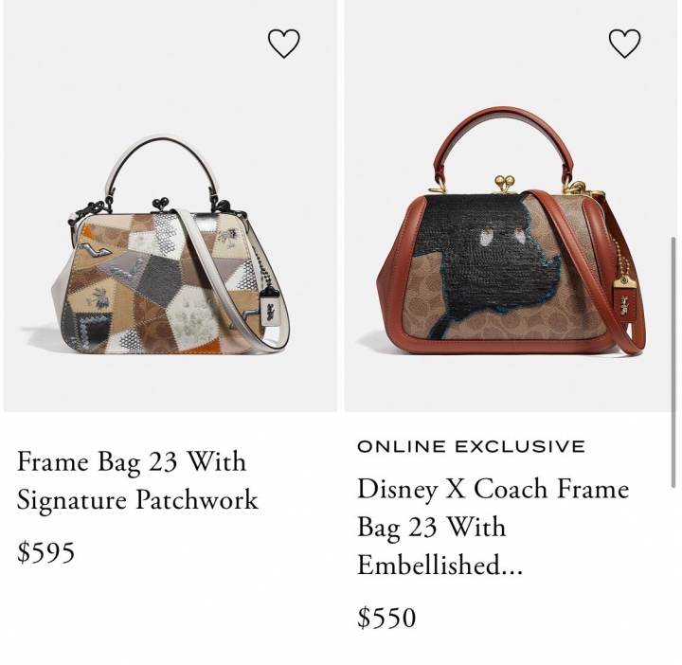682x665 pixels.
Task: Select the $550 price
Action: (x=386, y=617)
